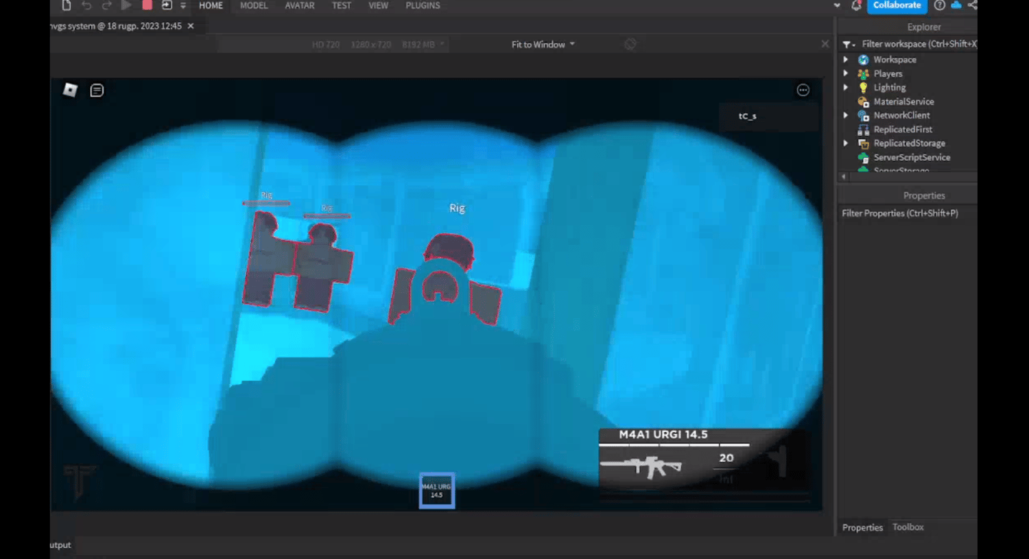
Task: Expand the ReplicatedStorage tree node
Action: pos(846,143)
